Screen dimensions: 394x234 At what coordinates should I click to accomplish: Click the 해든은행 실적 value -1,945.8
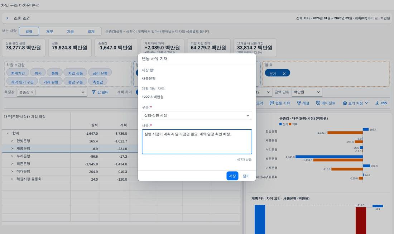91,164
